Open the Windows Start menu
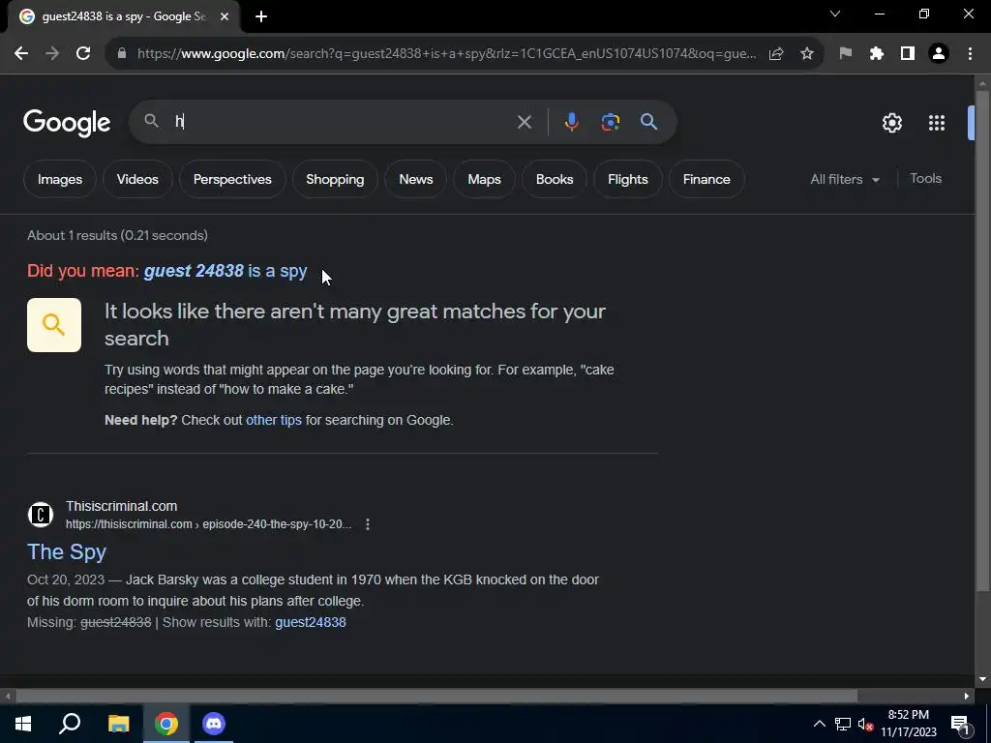This screenshot has height=743, width=991. pyautogui.click(x=23, y=724)
